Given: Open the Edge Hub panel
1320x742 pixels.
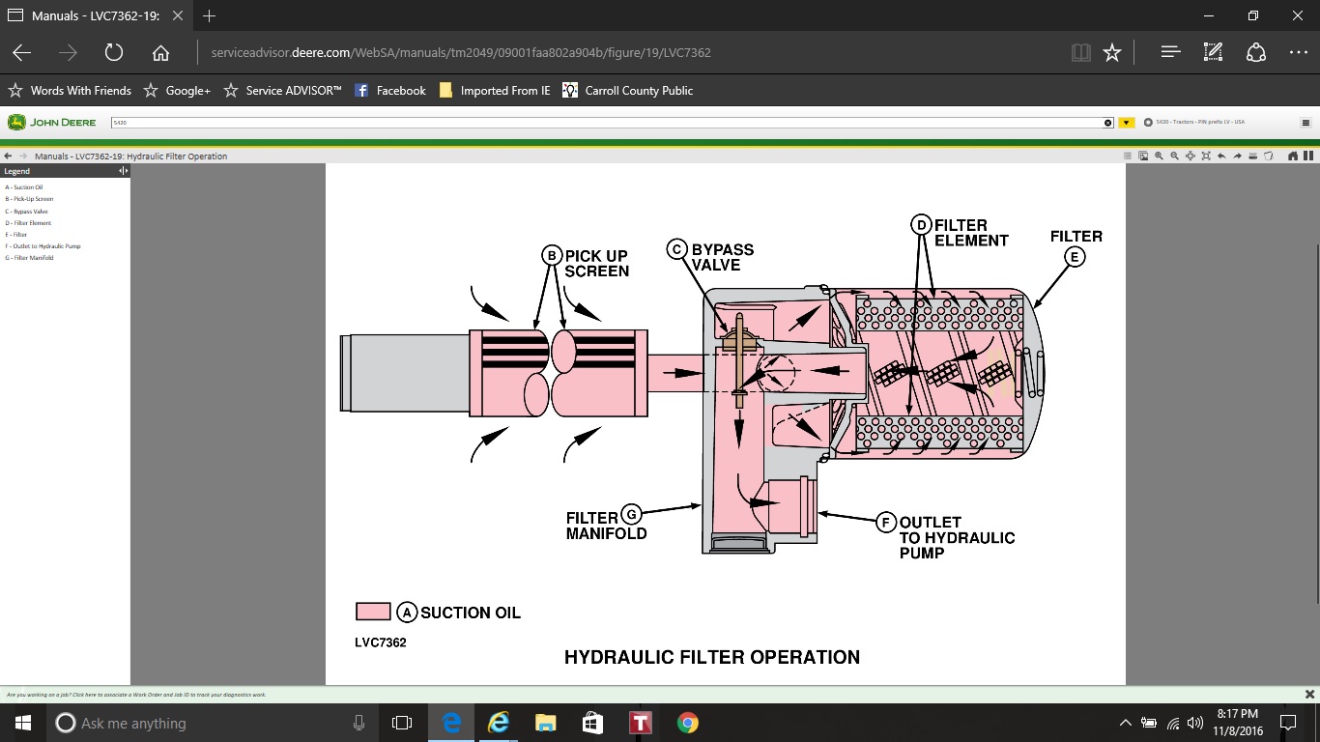Looking at the screenshot, I should click(x=1171, y=53).
